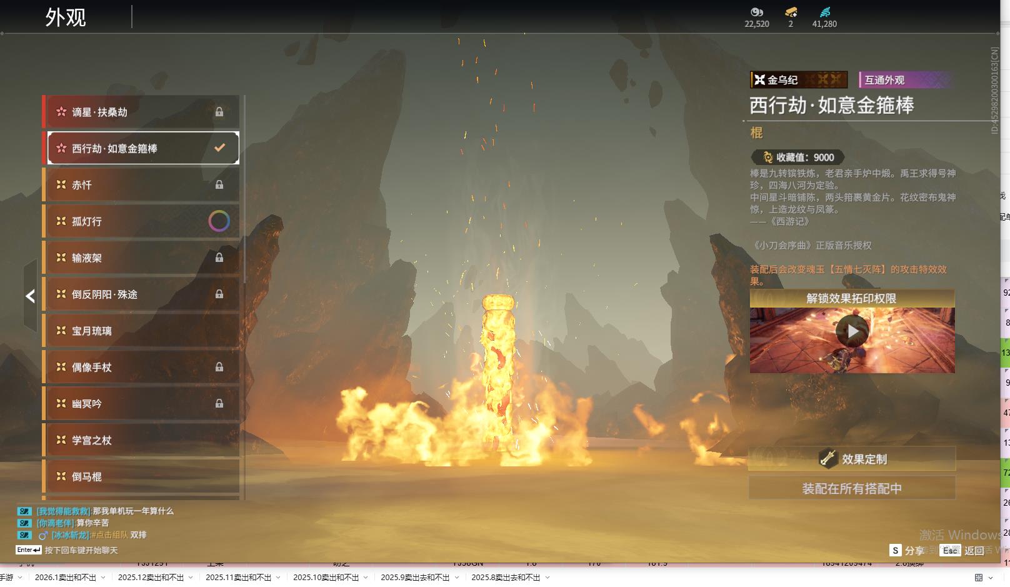Open dropdown arrow on 2026.1卖出和不出 sheet
1010x587 pixels.
click(x=103, y=578)
